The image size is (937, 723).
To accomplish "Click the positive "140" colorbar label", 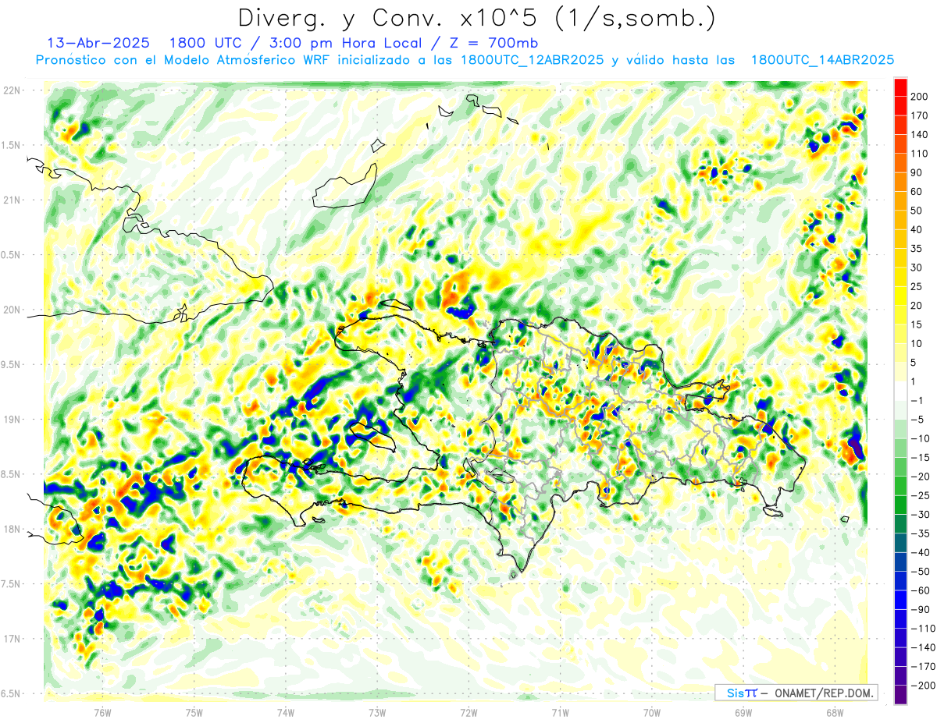I will (919, 135).
